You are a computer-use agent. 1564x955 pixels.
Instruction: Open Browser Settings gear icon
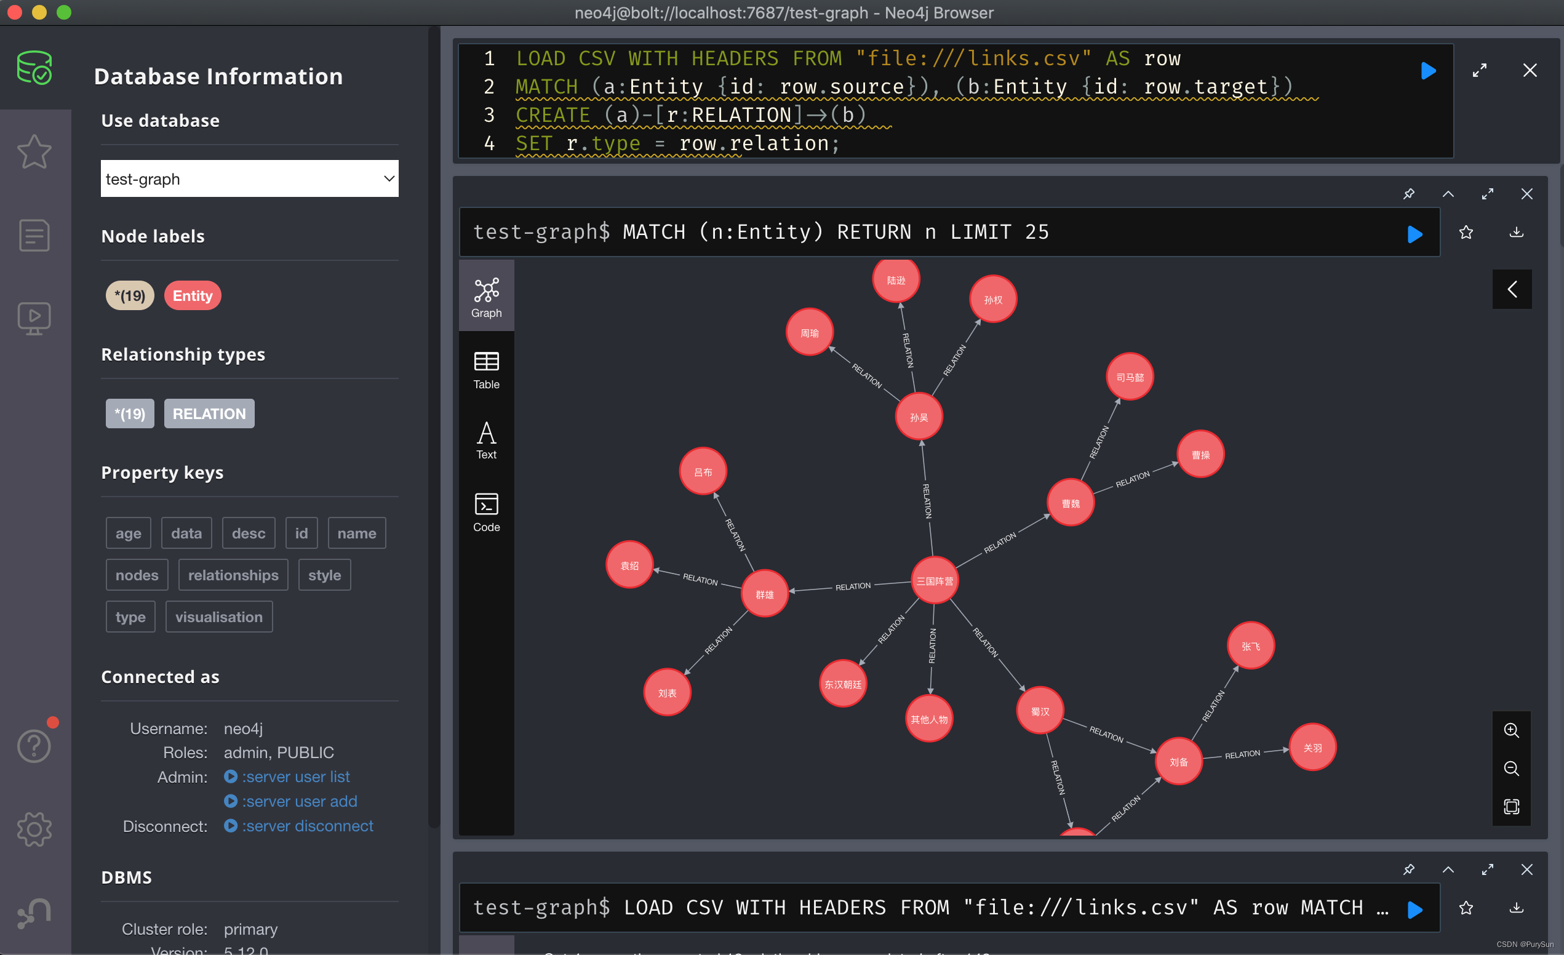pyautogui.click(x=34, y=829)
